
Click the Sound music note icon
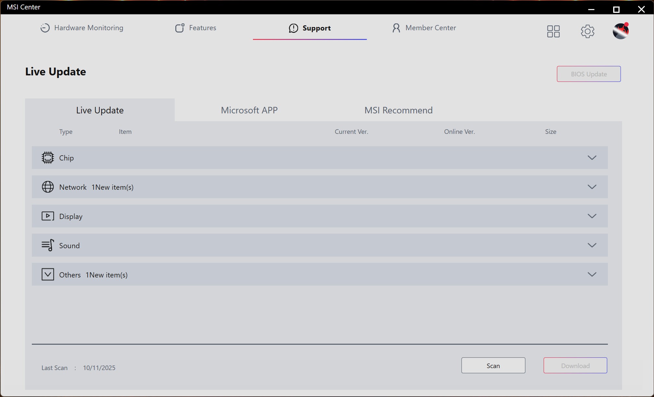[48, 245]
